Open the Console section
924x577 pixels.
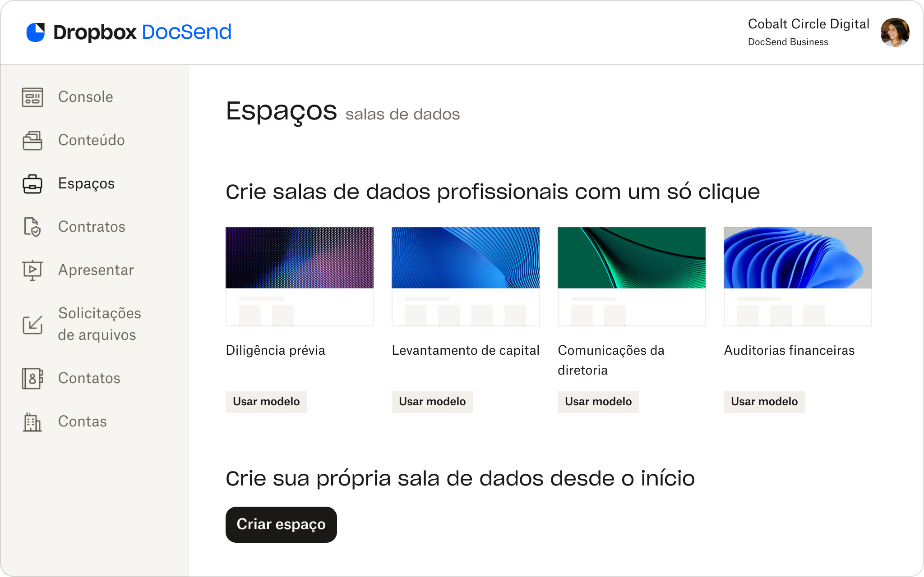[x=85, y=97]
